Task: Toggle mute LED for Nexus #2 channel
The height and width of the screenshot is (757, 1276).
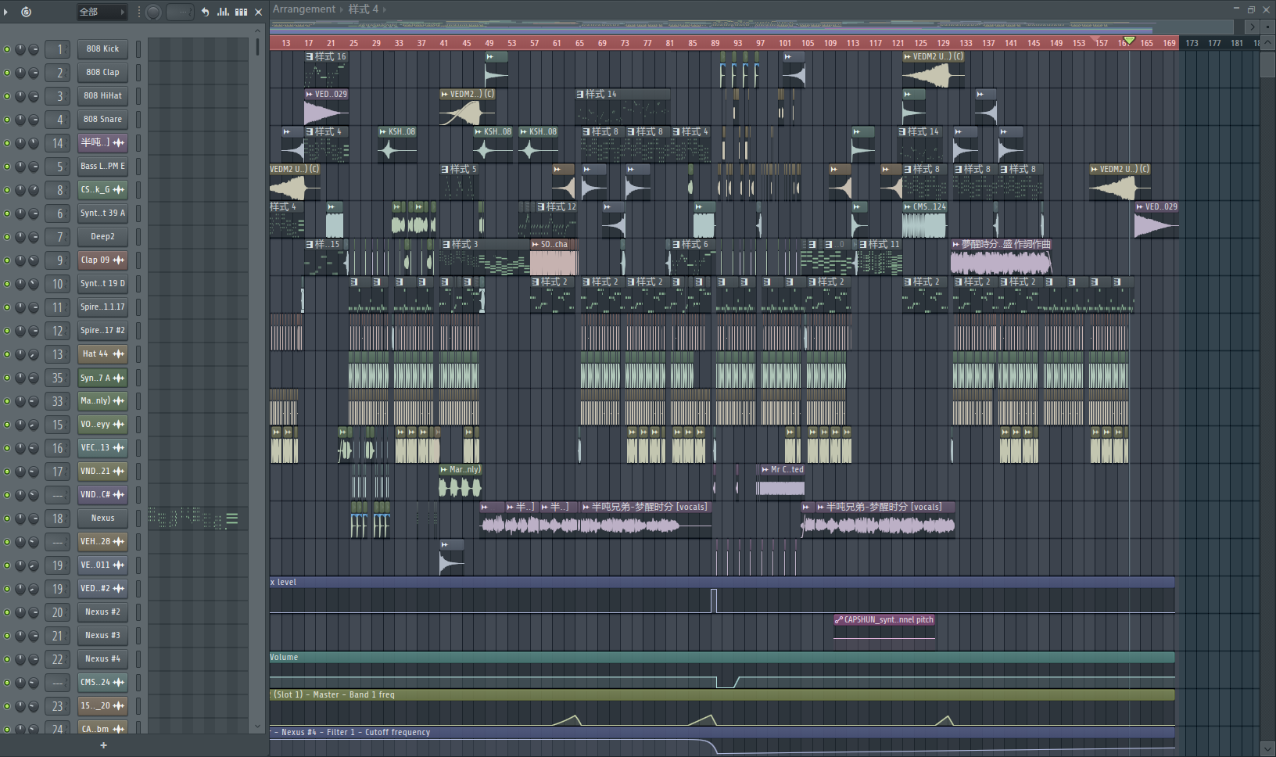Action: [x=8, y=612]
